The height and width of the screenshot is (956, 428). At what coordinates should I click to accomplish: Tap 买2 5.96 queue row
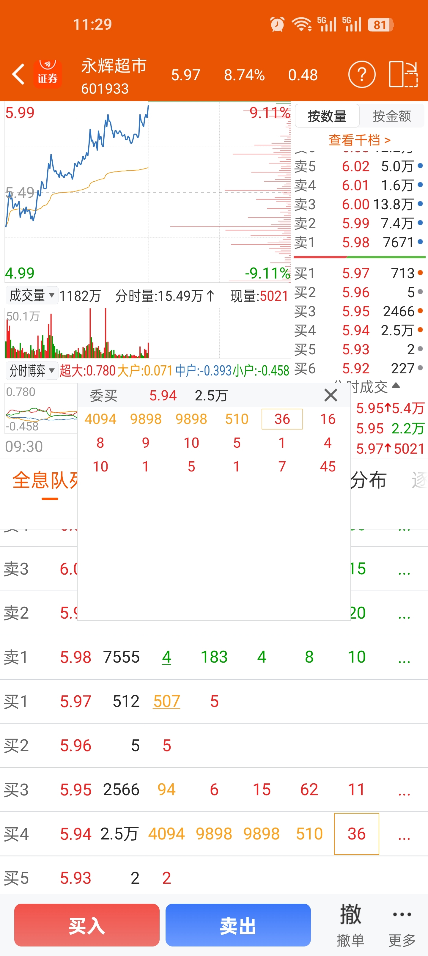click(x=214, y=745)
